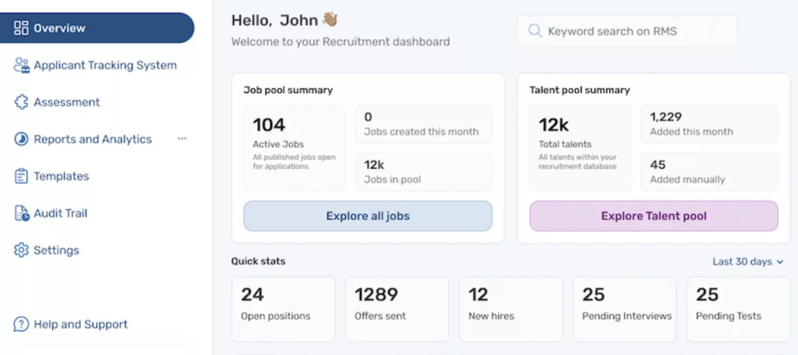Select the 104 Active Jobs card
The width and height of the screenshot is (798, 355).
click(294, 148)
